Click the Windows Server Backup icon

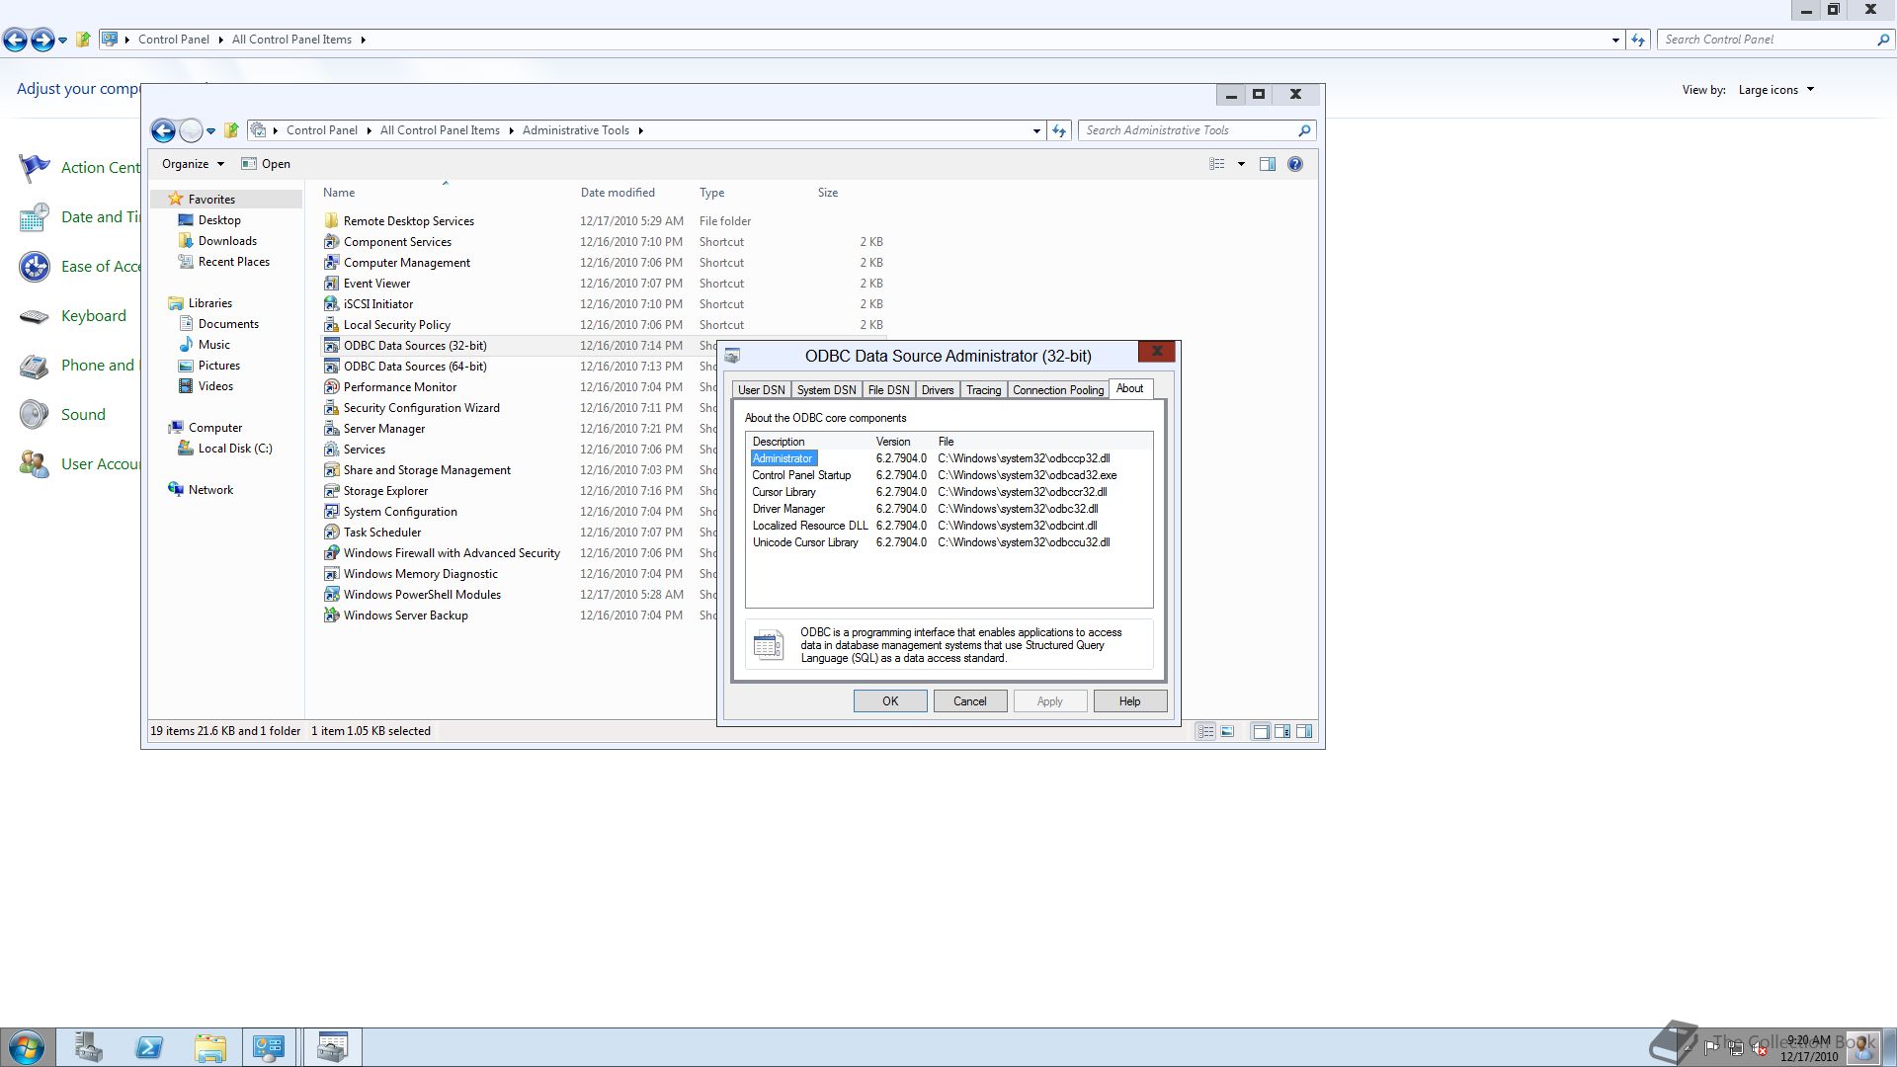[x=332, y=616]
